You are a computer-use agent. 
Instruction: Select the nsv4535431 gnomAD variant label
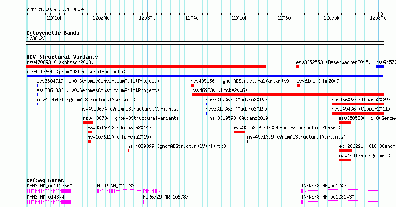coord(86,100)
